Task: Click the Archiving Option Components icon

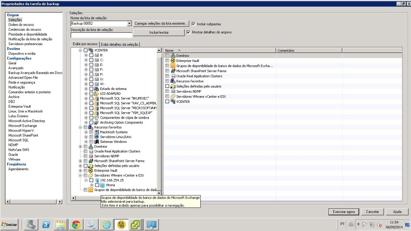Action: click(x=97, y=122)
